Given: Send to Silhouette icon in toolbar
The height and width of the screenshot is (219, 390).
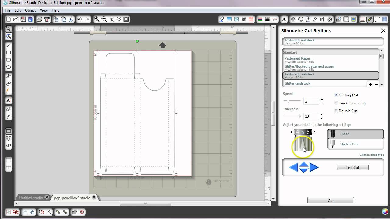Looking at the screenshot, I should pyautogui.click(x=47, y=19).
